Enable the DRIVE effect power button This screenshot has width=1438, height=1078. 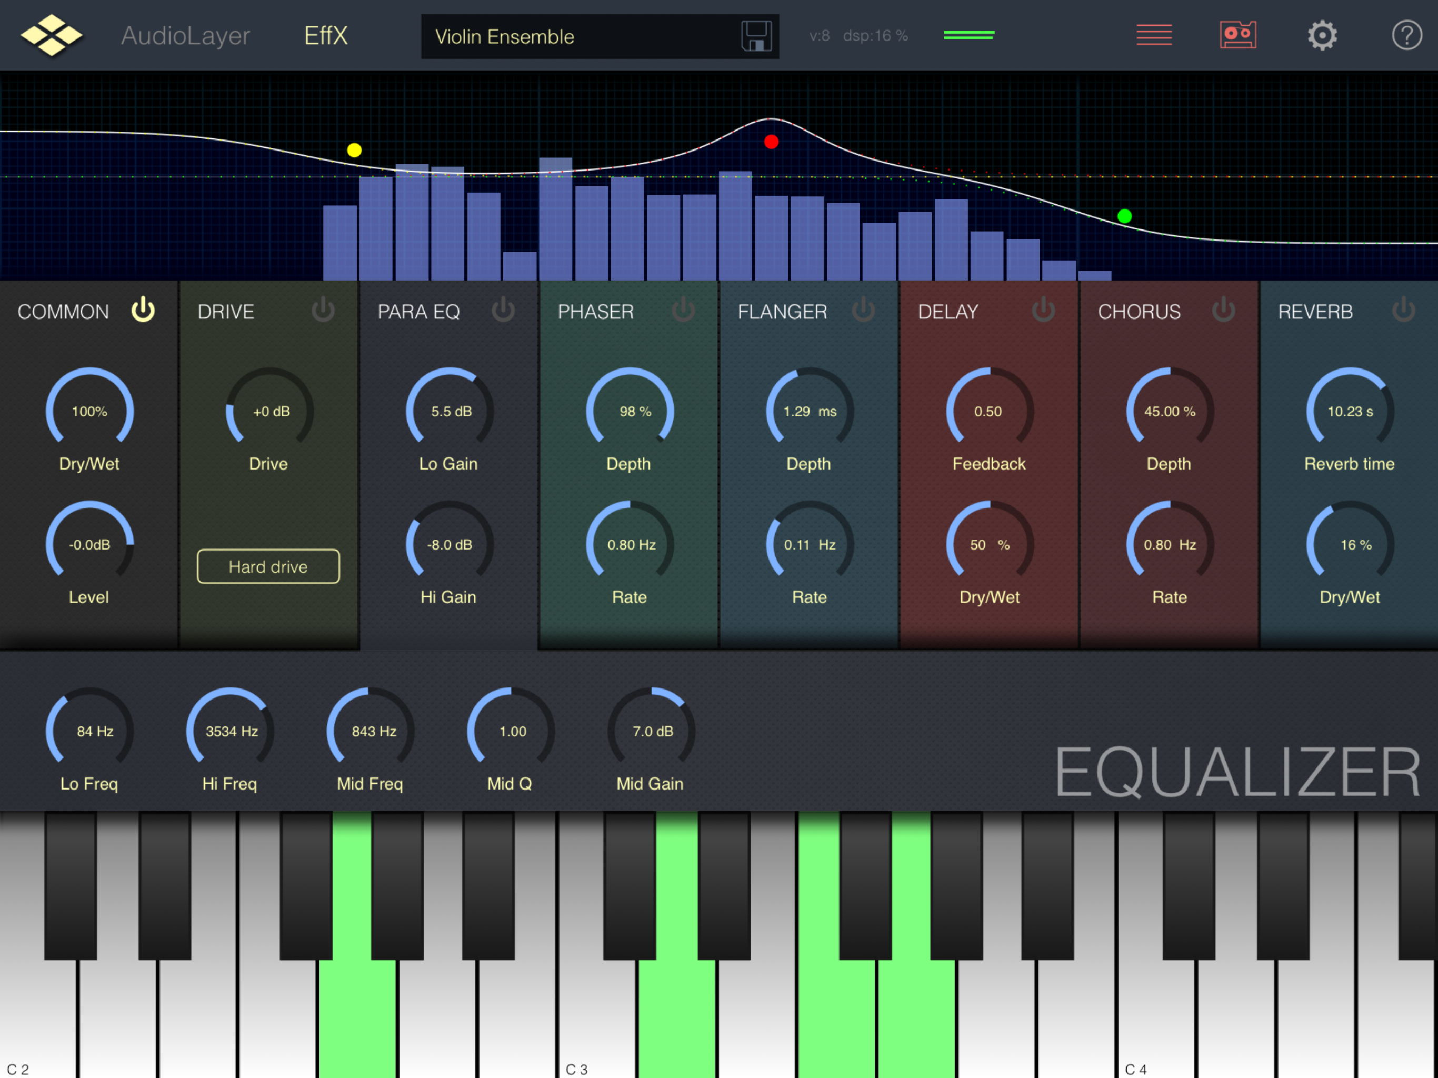tap(323, 310)
